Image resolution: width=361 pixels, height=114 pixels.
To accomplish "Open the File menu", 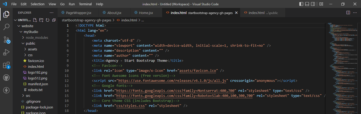I will [14, 4].
